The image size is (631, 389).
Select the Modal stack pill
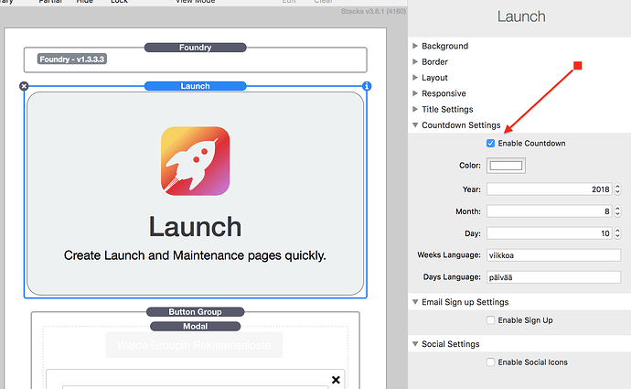tap(195, 326)
